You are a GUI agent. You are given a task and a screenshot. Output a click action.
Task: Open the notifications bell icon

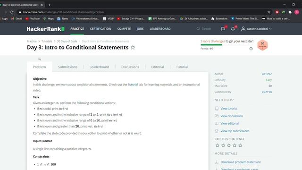click(x=233, y=29)
